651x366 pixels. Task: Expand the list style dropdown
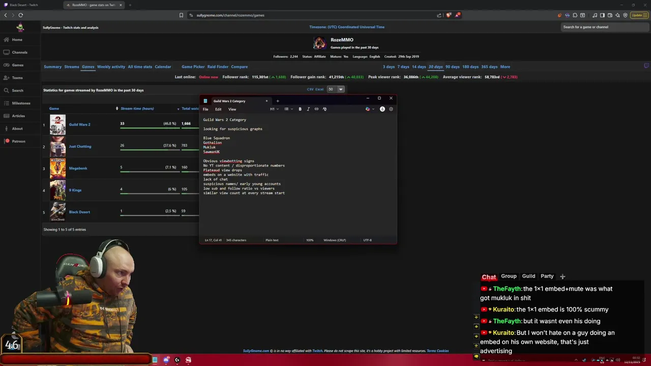click(288, 109)
